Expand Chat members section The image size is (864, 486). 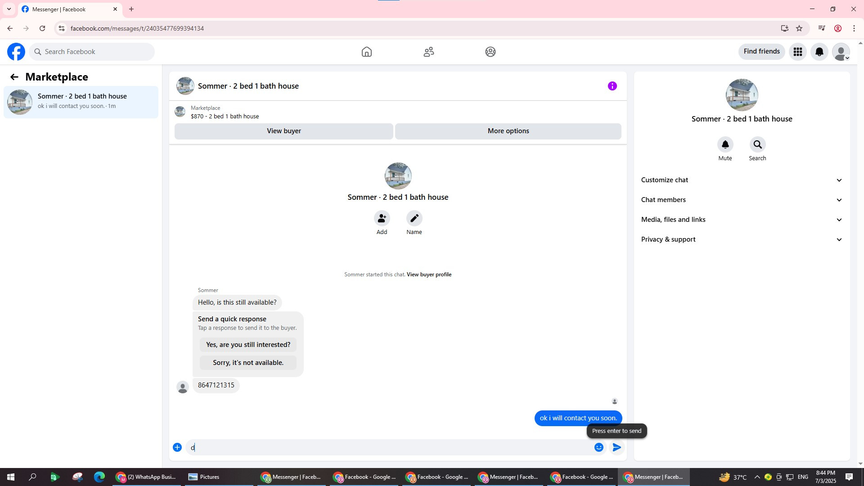tap(741, 200)
